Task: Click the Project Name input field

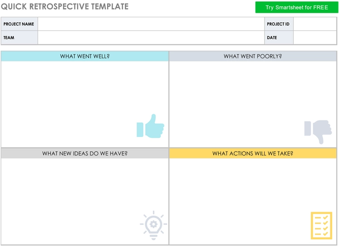Action: (151, 24)
